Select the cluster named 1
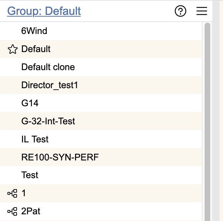223x221 pixels. [x=101, y=193]
